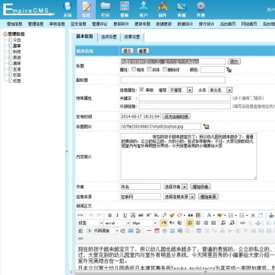Open 后台首页 (Admin home) in the submenu
This screenshot has width=275, height=275.
227,24
